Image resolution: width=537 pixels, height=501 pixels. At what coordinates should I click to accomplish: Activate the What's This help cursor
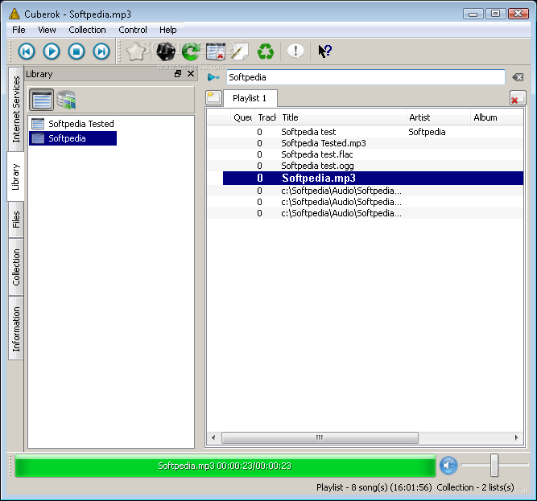tap(324, 51)
